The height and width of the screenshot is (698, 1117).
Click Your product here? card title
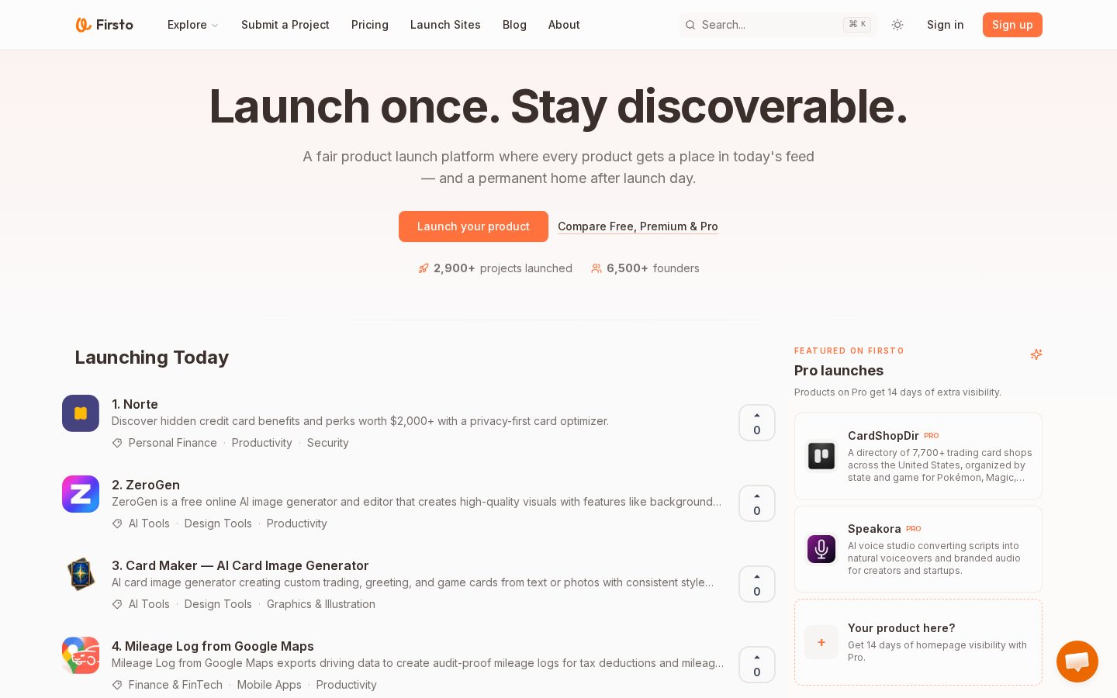(901, 628)
